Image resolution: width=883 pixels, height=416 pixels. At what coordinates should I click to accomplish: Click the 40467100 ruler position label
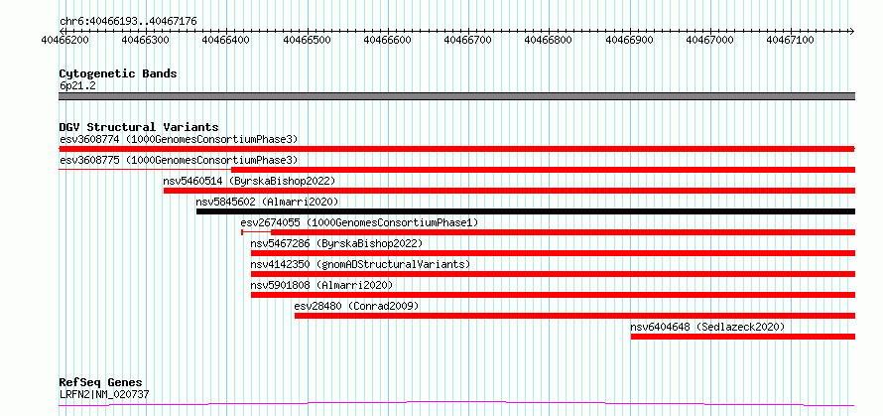pos(790,40)
